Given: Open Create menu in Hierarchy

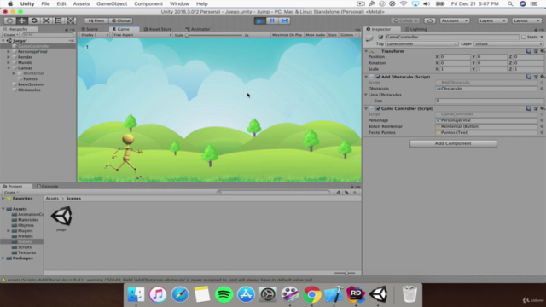Looking at the screenshot, I should (10, 35).
